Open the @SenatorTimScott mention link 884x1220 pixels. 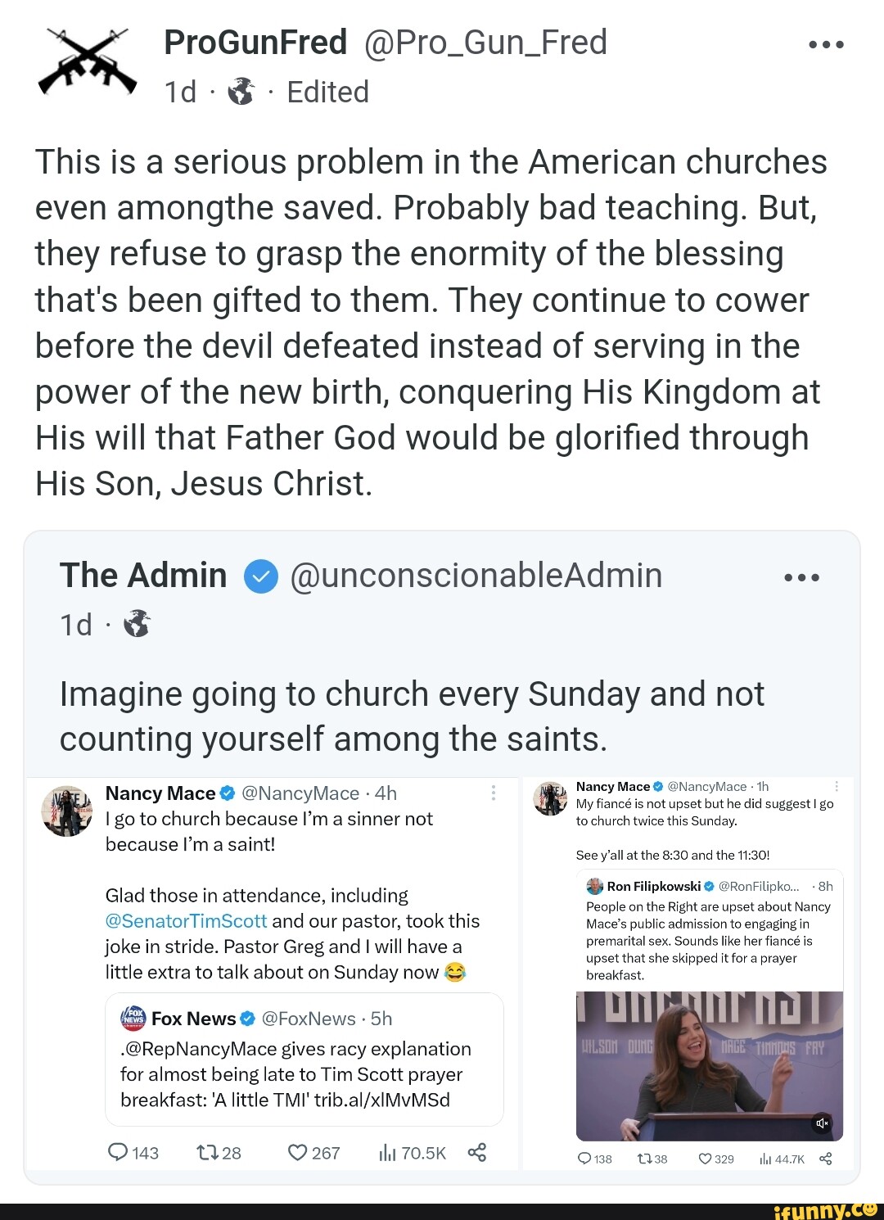click(186, 921)
